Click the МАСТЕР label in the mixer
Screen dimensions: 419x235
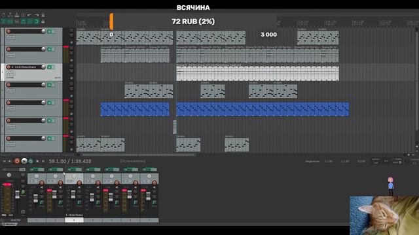(16, 220)
